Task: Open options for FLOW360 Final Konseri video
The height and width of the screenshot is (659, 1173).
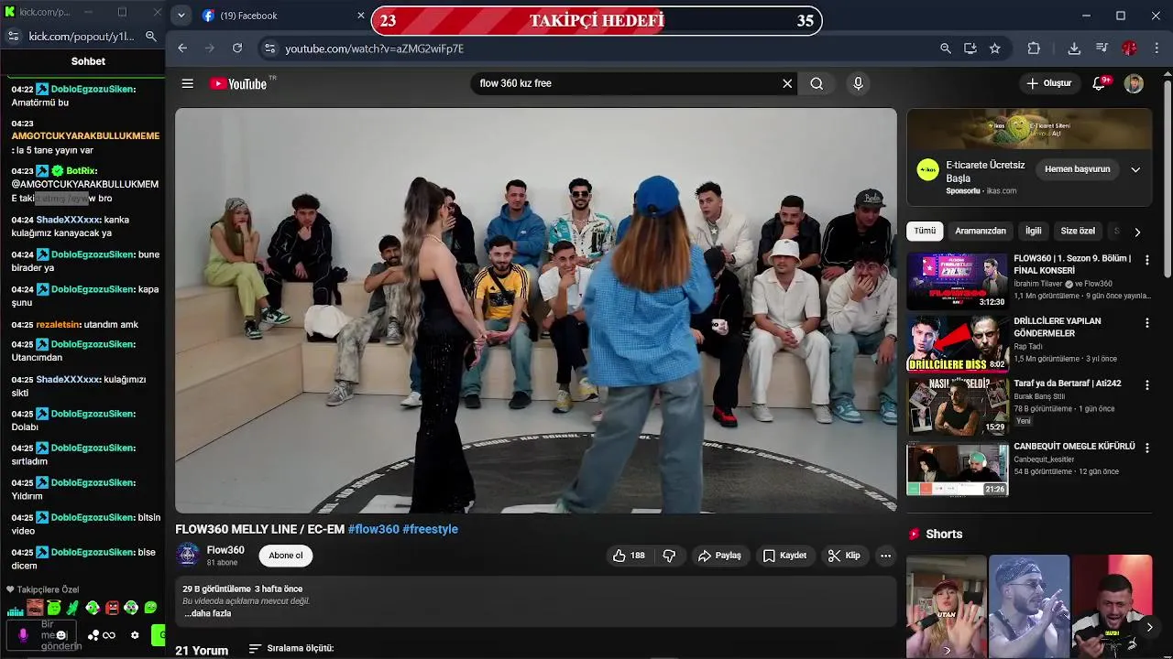Action: pos(1146,261)
